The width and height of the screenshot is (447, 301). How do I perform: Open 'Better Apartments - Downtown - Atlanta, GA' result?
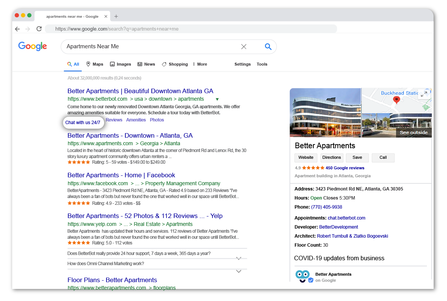pyautogui.click(x=130, y=135)
